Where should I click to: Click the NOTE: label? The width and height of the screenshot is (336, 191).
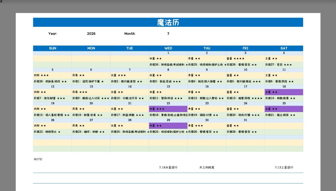(x=38, y=159)
